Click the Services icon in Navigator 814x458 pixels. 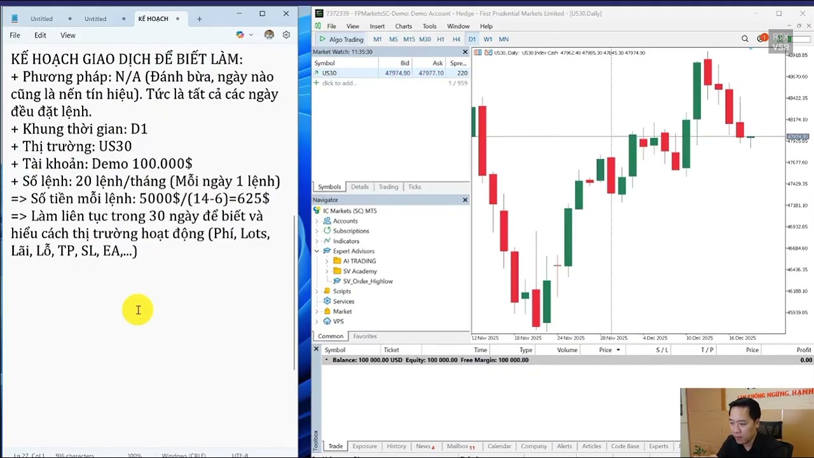327,302
